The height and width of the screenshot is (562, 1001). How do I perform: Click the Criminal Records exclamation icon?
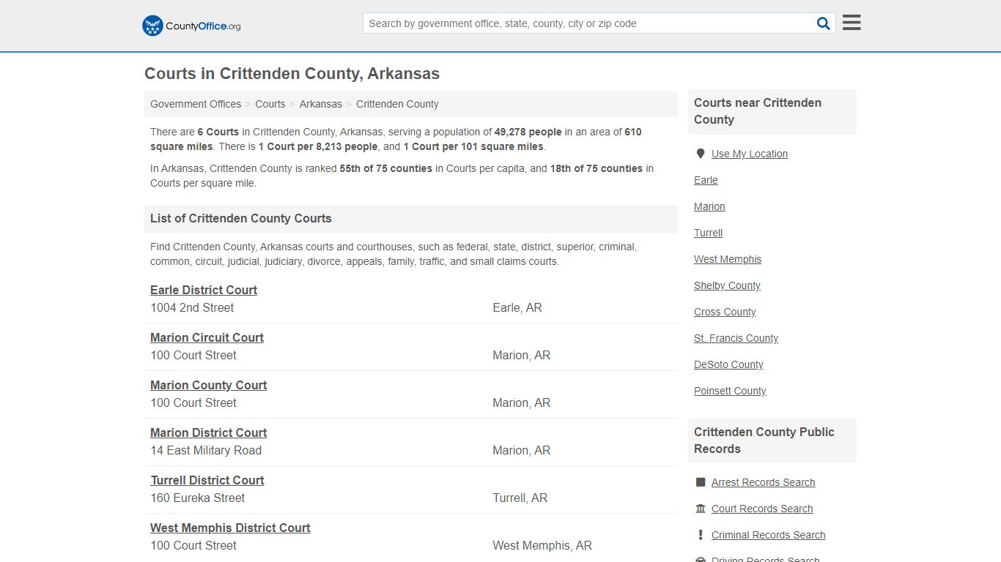tap(701, 535)
